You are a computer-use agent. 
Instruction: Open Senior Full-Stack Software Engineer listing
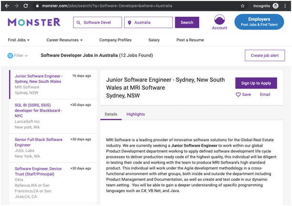pyautogui.click(x=39, y=142)
